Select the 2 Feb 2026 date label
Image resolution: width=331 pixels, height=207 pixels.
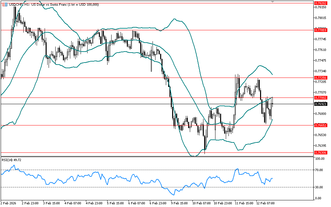click(x=9, y=203)
